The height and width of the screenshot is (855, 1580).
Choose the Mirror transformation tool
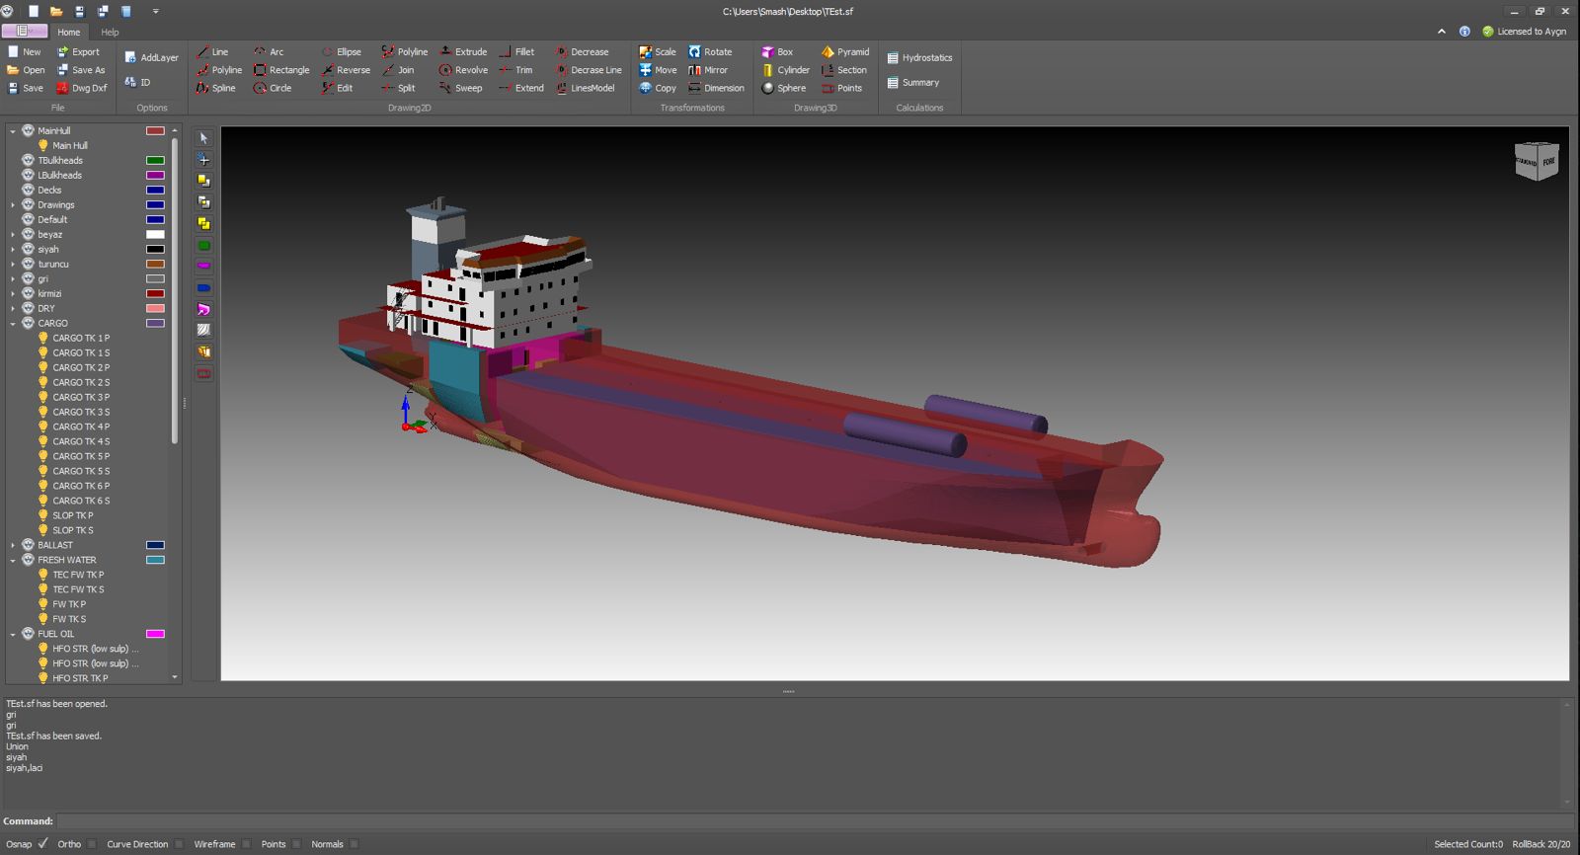(x=707, y=70)
